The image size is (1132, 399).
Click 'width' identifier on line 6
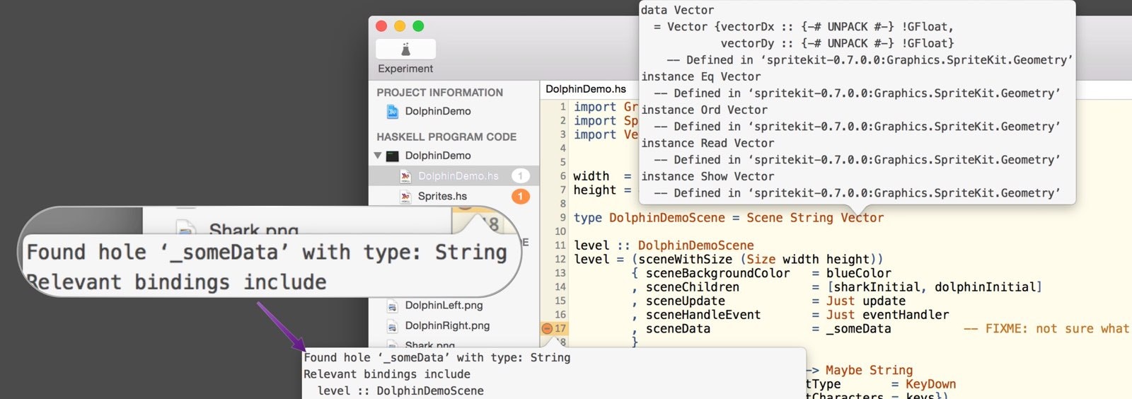pyautogui.click(x=591, y=176)
